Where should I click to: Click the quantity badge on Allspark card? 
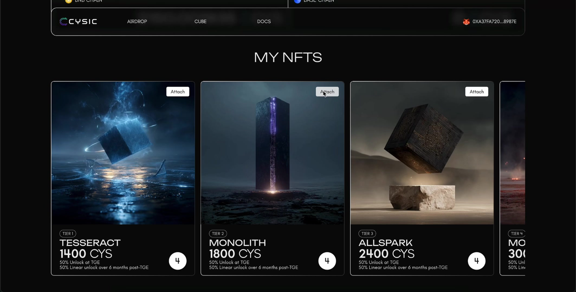(477, 261)
